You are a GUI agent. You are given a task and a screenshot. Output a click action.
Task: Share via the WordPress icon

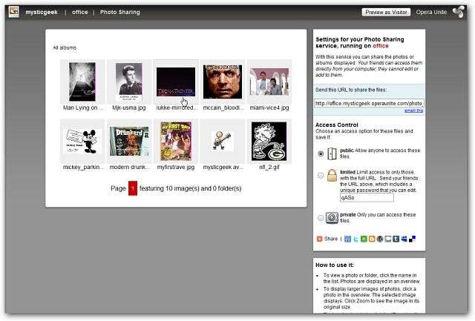pos(380,239)
